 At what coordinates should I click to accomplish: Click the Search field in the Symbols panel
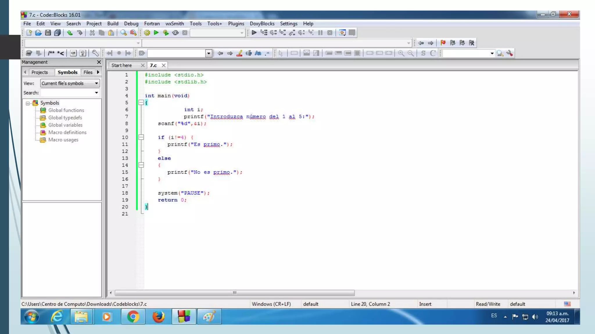[x=67, y=93]
